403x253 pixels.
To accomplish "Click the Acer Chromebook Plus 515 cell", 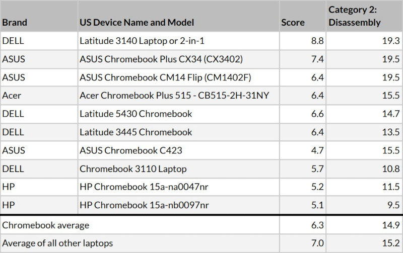I will (170, 95).
